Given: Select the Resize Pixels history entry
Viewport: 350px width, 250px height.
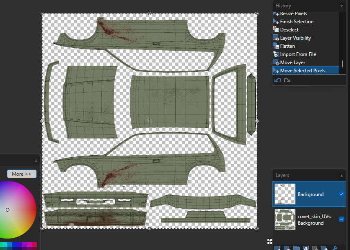Looking at the screenshot, I should coord(305,13).
